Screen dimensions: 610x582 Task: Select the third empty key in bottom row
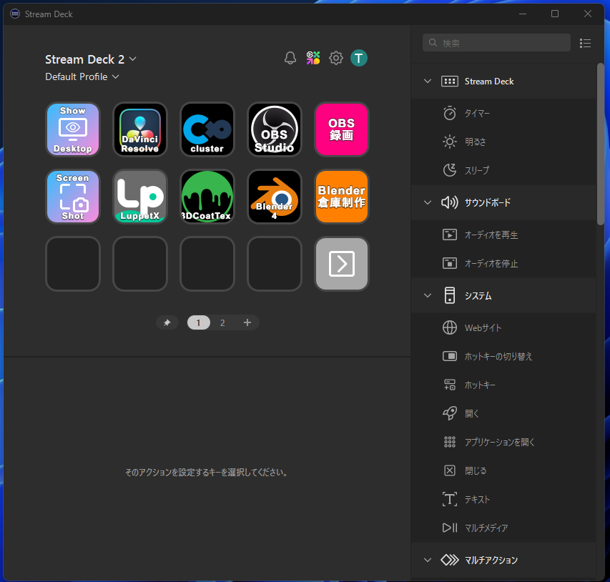(x=207, y=264)
